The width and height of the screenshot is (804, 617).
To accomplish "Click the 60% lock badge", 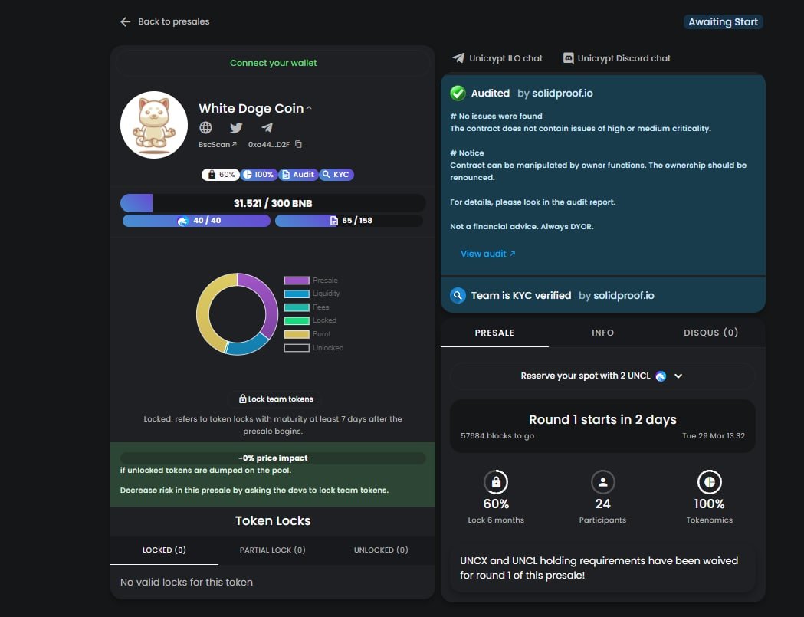I will (x=221, y=175).
